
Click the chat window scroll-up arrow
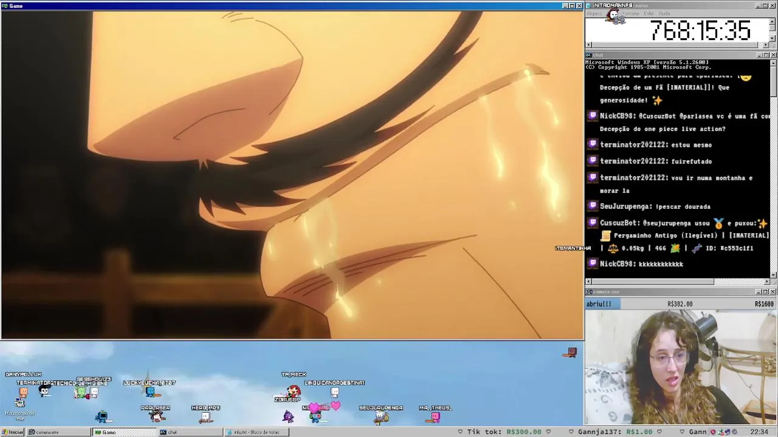coord(773,63)
